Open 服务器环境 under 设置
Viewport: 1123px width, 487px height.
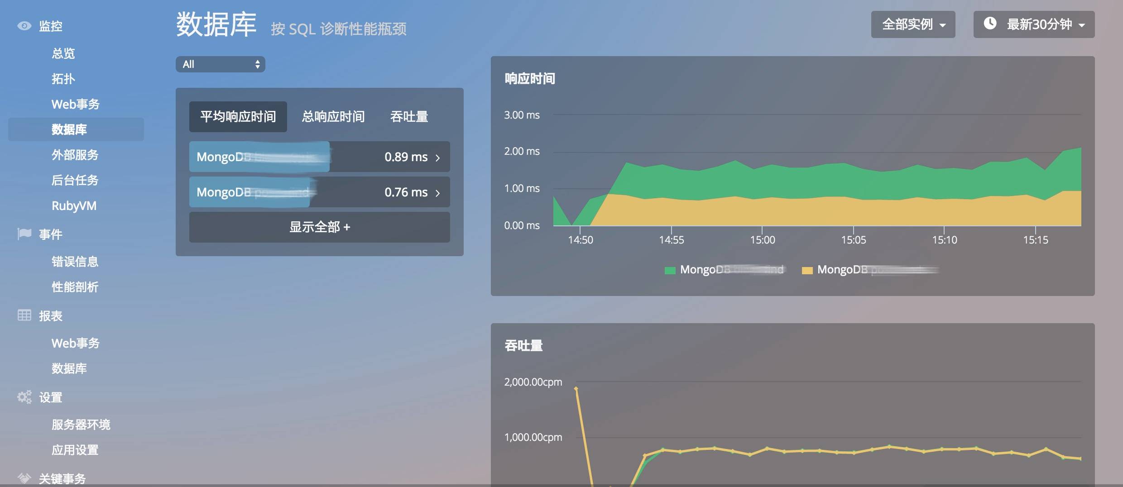pos(81,425)
